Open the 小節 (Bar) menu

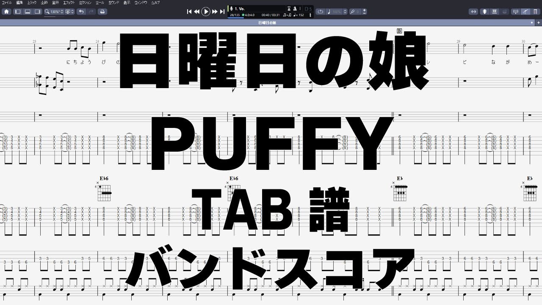click(44, 3)
